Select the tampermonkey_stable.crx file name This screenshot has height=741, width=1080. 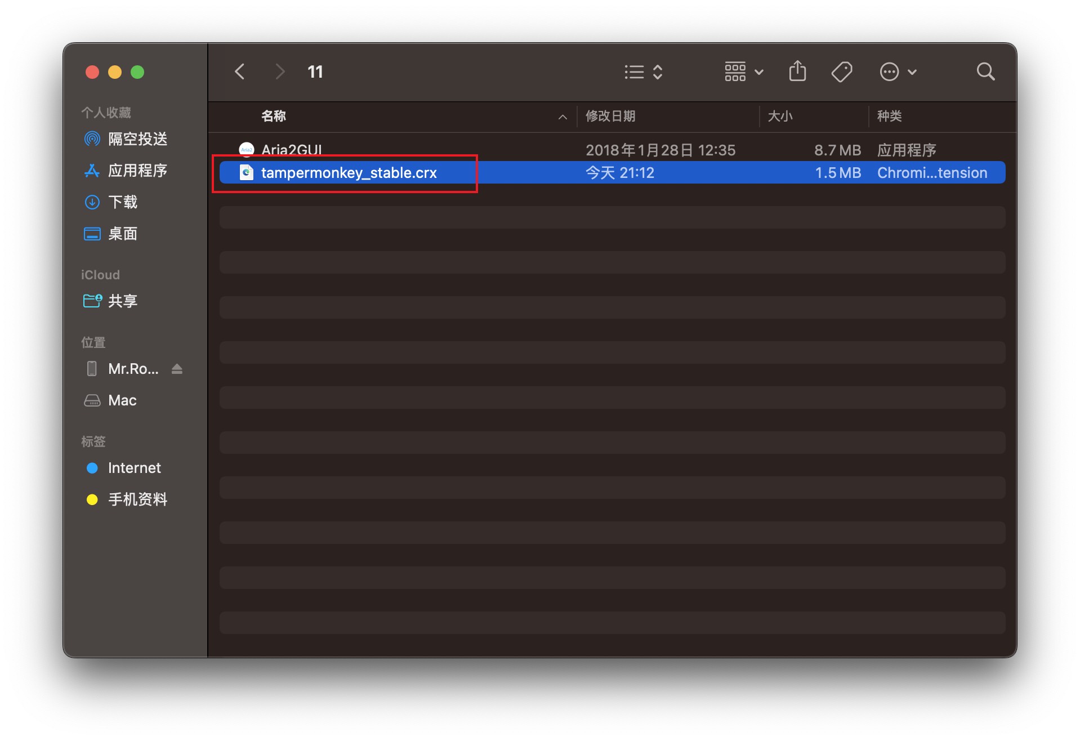pos(349,172)
